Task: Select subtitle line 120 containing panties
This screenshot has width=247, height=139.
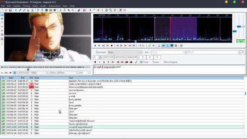Action: click(122, 100)
